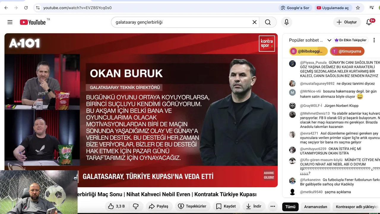The height and width of the screenshot is (214, 380).
Task: Click the search magnifier button
Action: click(x=268, y=22)
